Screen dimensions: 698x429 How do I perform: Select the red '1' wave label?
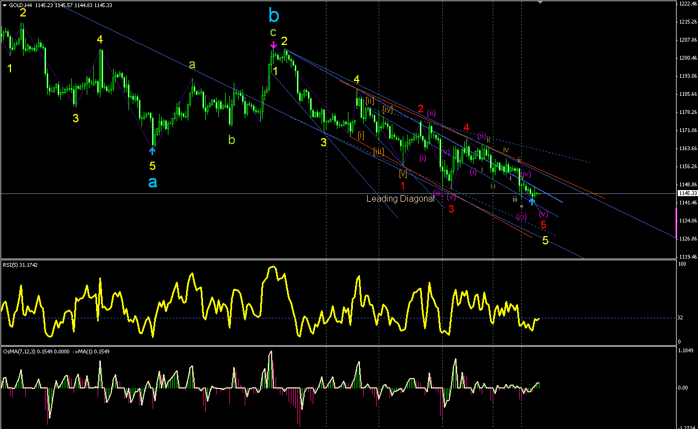point(403,186)
